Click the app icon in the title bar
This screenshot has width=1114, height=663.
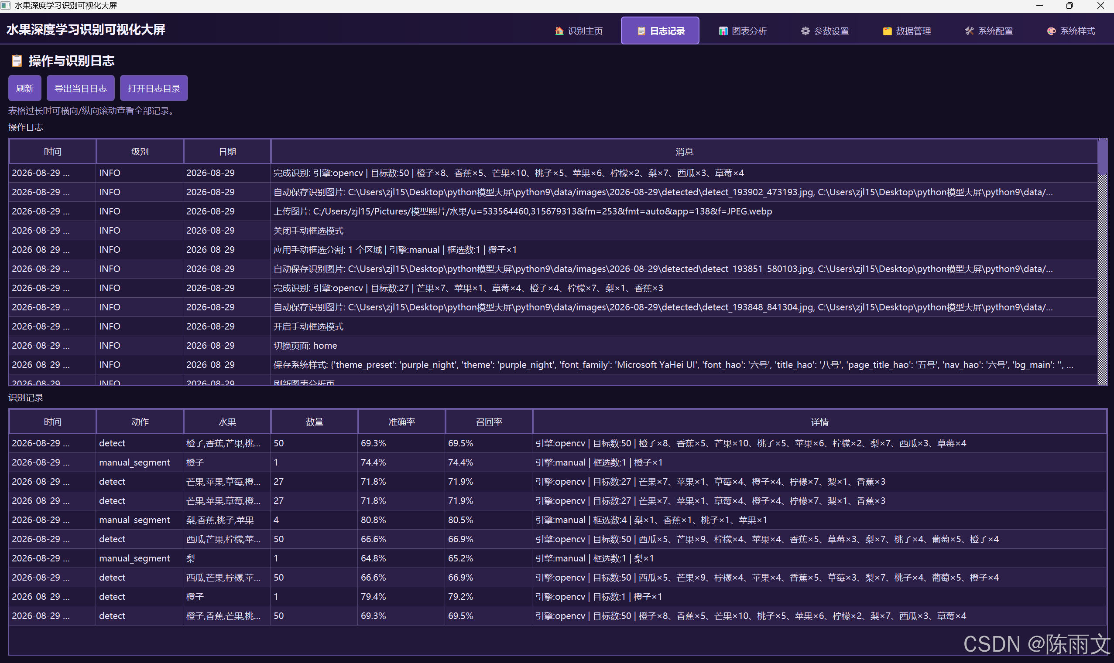click(x=5, y=6)
